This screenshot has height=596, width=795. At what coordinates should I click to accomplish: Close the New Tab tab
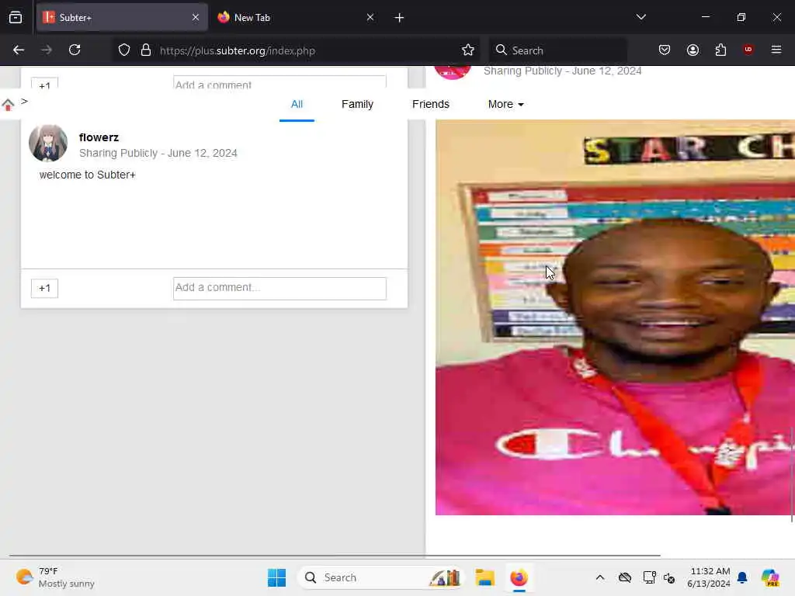tap(370, 17)
